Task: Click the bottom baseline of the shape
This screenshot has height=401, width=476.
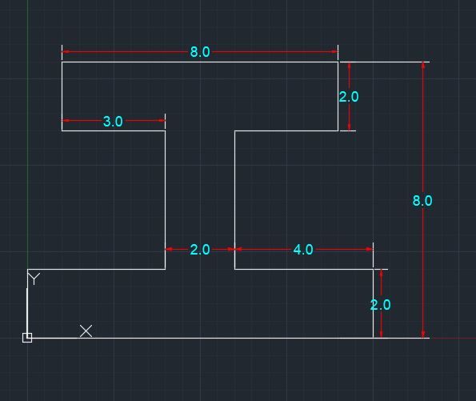Action: (200, 338)
